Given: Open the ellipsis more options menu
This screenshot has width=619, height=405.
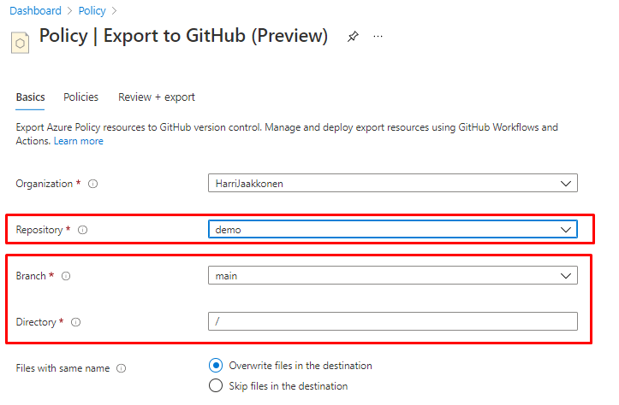Looking at the screenshot, I should click(378, 37).
